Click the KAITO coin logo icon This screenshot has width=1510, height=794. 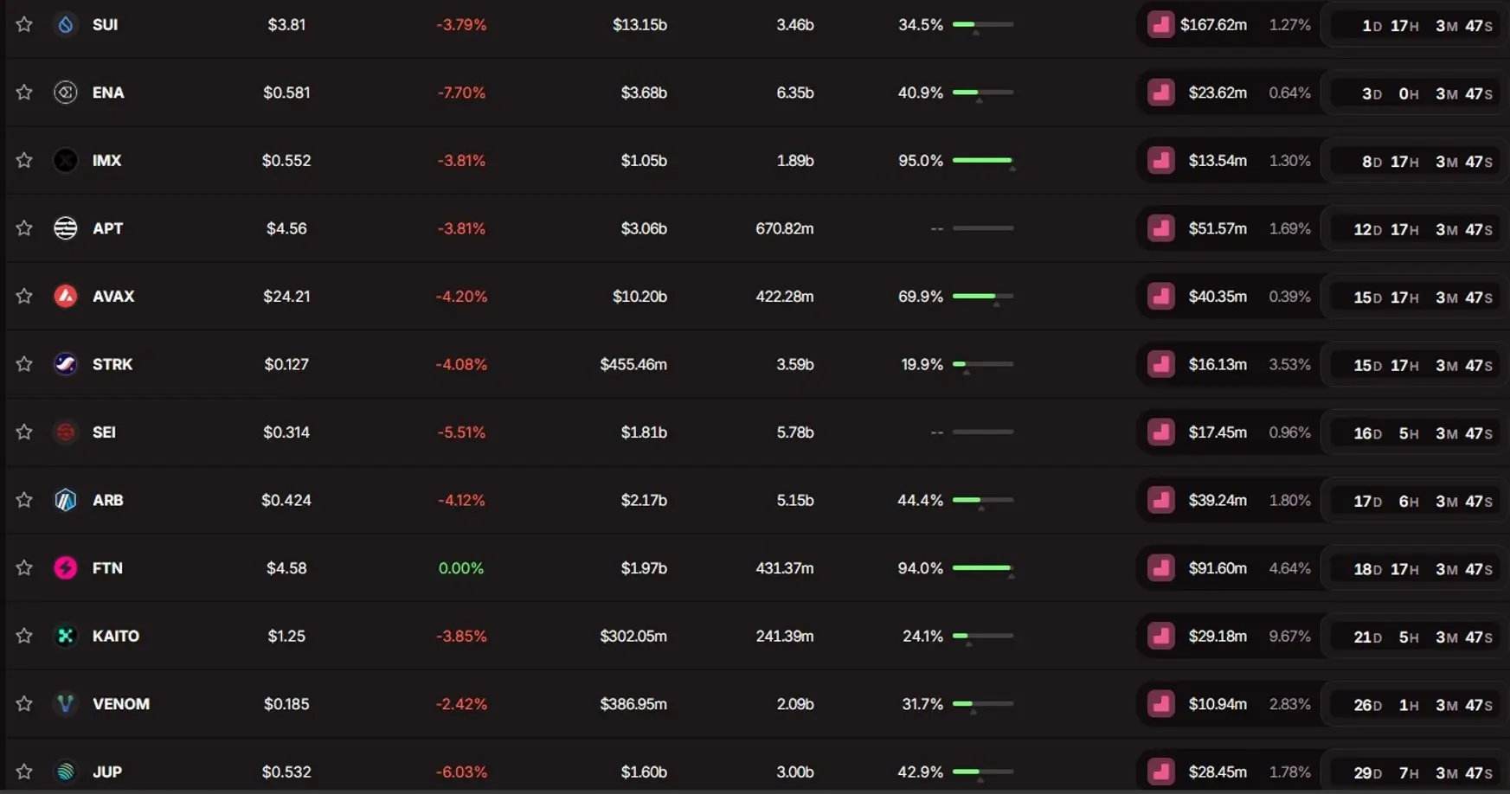point(66,636)
